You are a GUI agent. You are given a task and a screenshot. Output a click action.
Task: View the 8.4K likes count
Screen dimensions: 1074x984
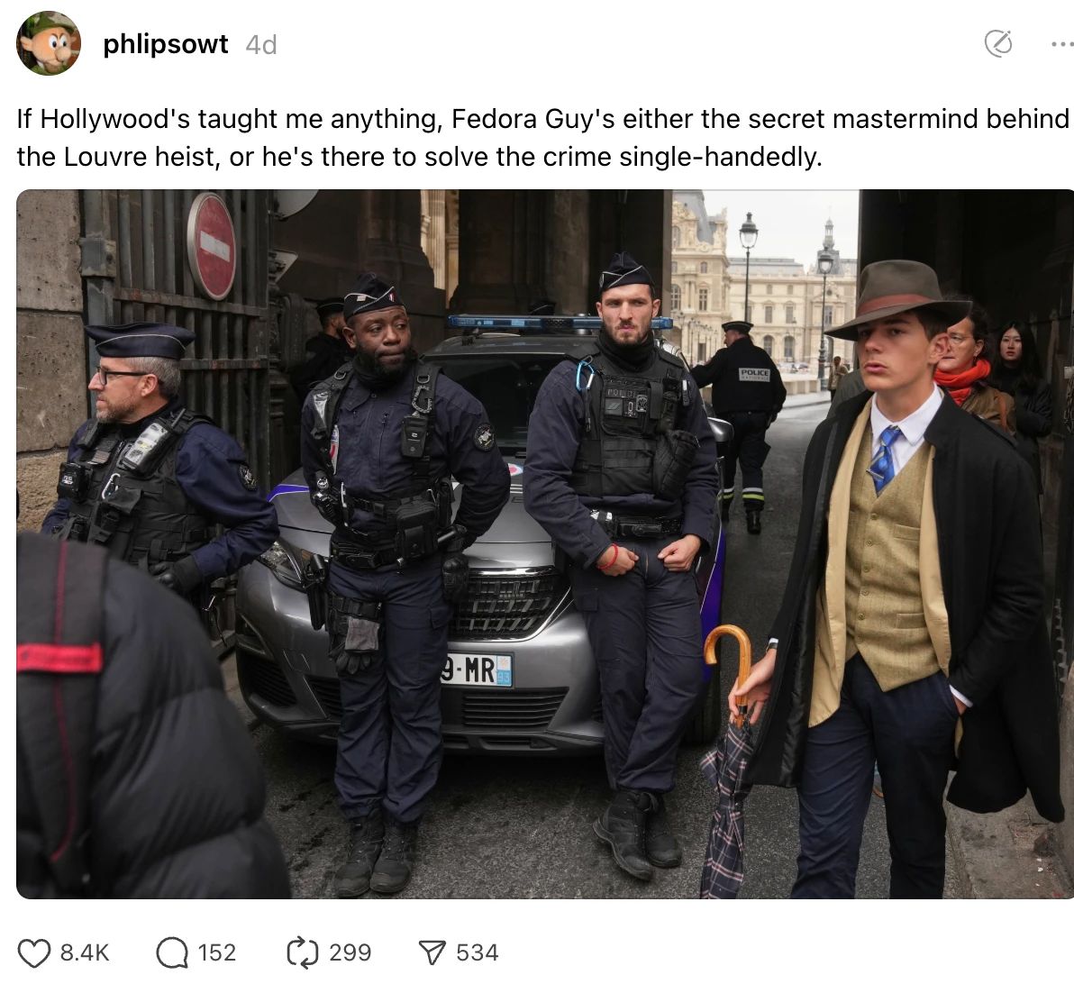pos(85,952)
